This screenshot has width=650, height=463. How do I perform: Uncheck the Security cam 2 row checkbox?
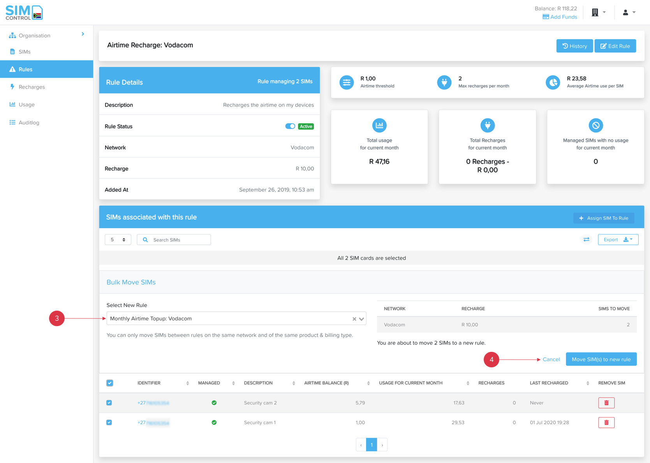[x=109, y=403]
